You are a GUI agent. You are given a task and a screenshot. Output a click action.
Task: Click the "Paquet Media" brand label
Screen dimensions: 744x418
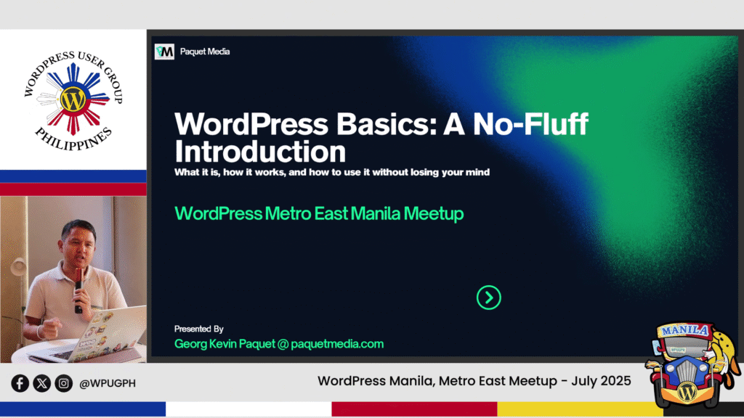pyautogui.click(x=205, y=52)
